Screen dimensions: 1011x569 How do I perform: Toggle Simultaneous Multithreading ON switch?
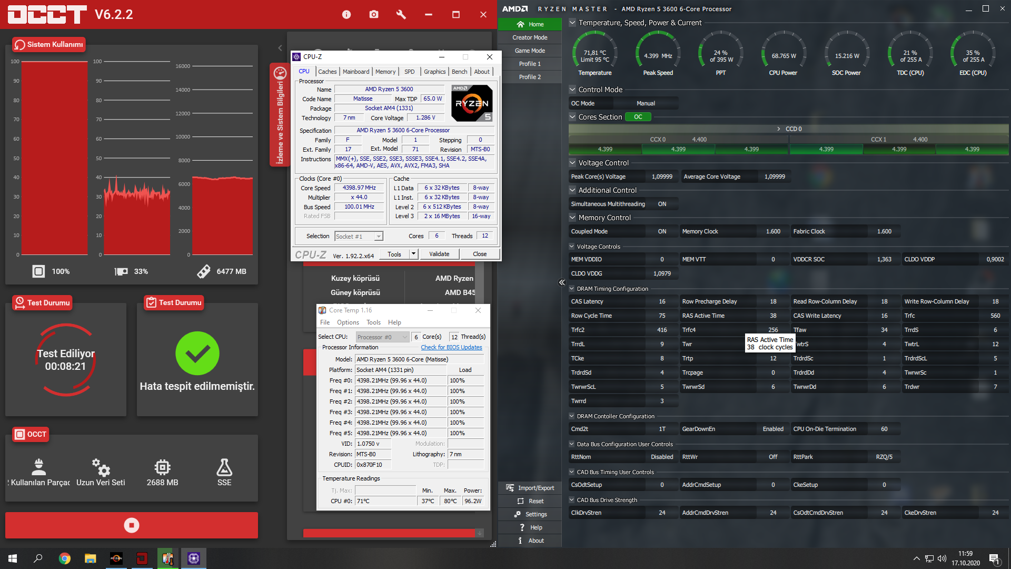pyautogui.click(x=662, y=204)
